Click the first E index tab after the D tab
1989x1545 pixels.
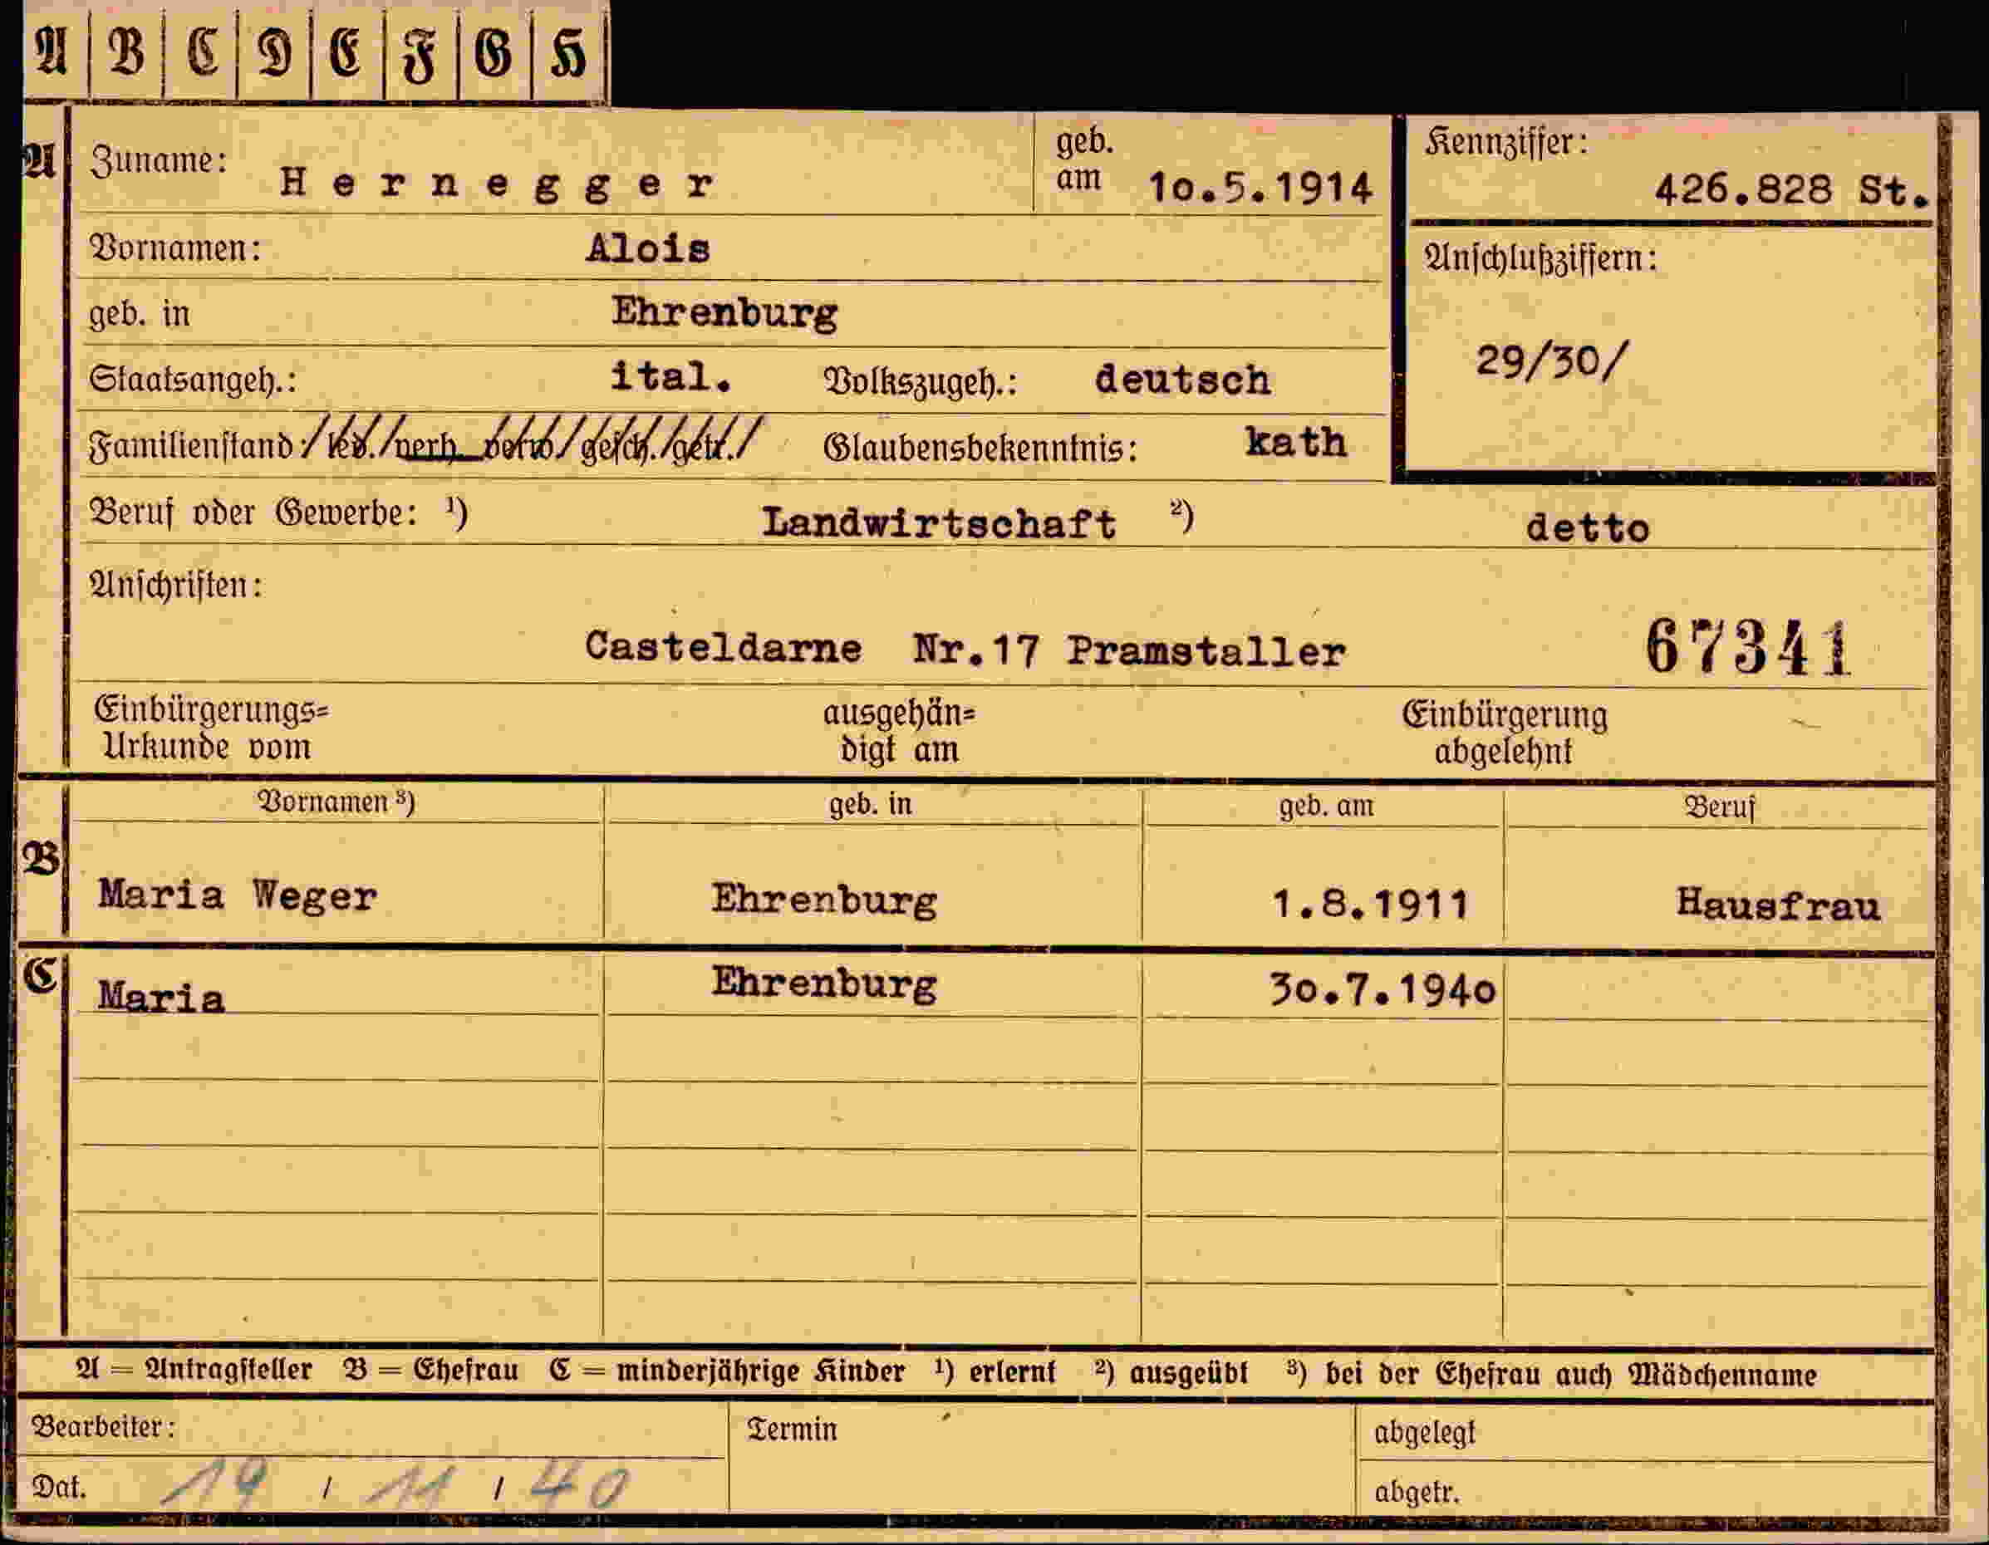[347, 53]
